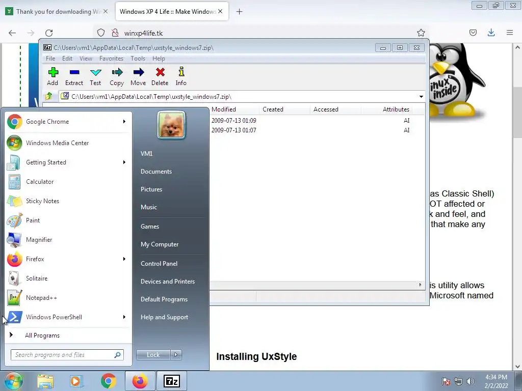Click the Add button in 7-Zip toolbar
Viewport: 522px width, 391px height.
click(x=53, y=76)
